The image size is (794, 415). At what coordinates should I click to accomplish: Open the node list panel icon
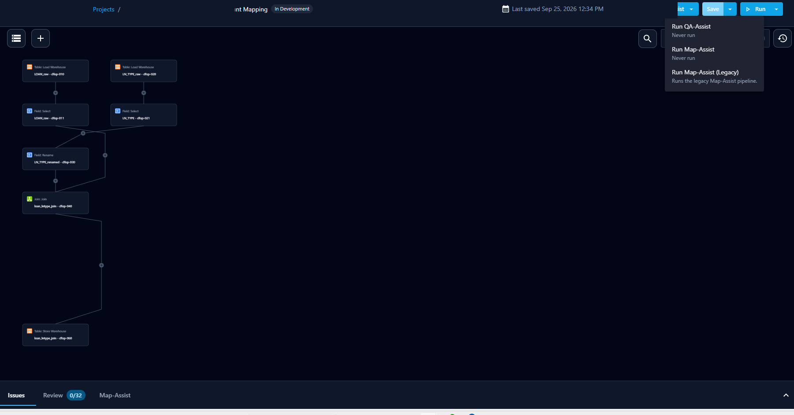pyautogui.click(x=16, y=38)
